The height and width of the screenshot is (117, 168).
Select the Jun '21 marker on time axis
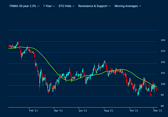coord(83,111)
